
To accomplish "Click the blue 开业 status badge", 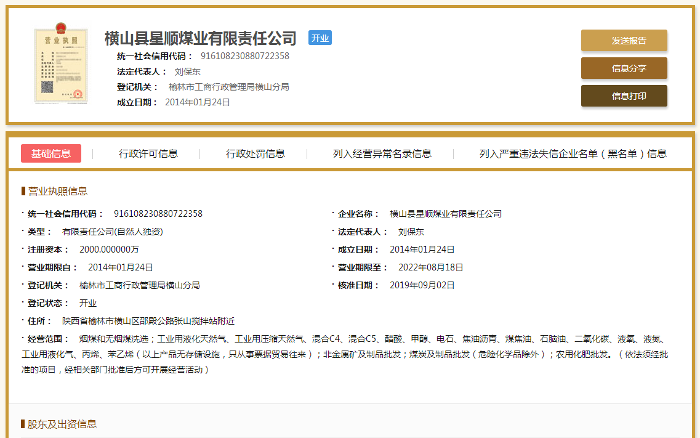I will [x=320, y=38].
